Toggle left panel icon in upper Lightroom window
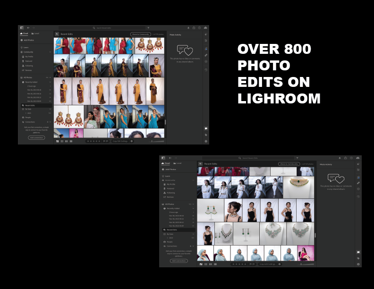The image size is (374, 289). point(22,28)
